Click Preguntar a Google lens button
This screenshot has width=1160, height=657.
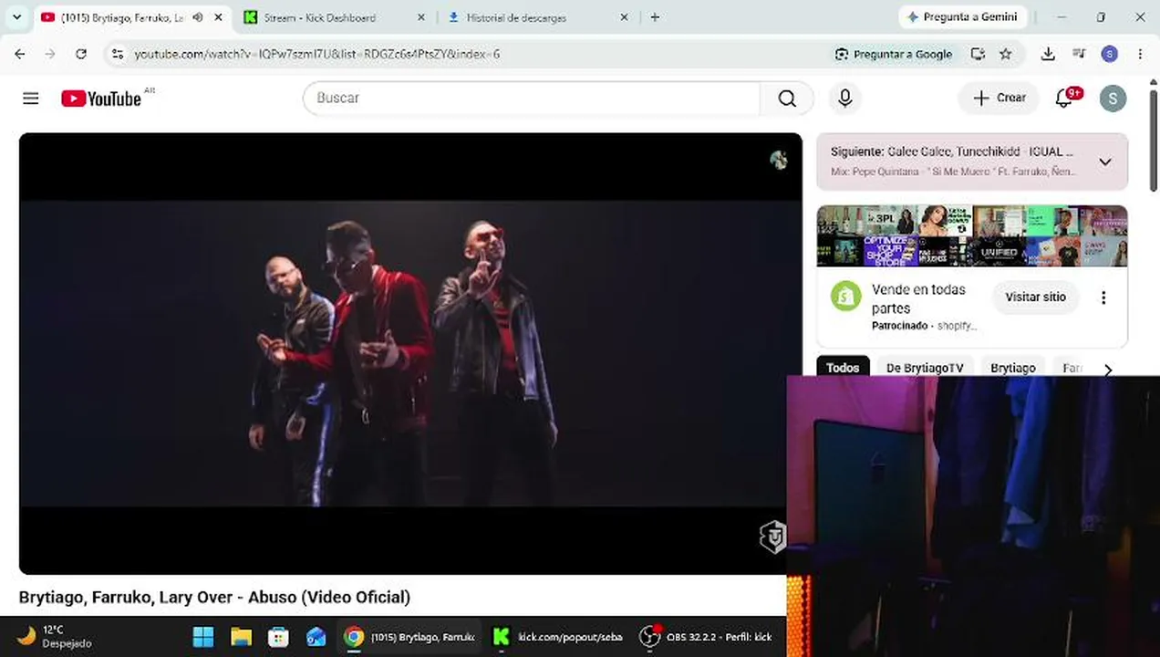[894, 54]
